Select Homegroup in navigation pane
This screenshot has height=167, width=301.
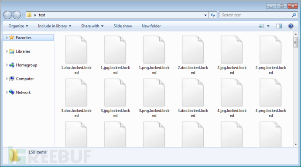pos(27,65)
